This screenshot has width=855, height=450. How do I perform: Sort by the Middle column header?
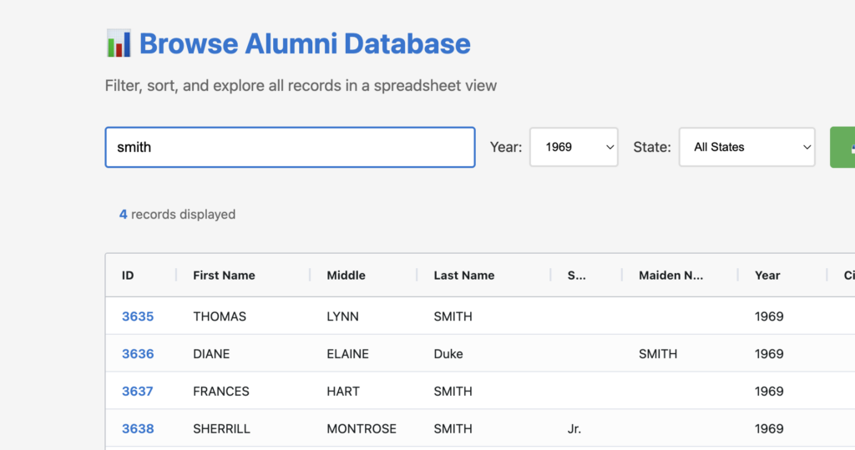[346, 276]
